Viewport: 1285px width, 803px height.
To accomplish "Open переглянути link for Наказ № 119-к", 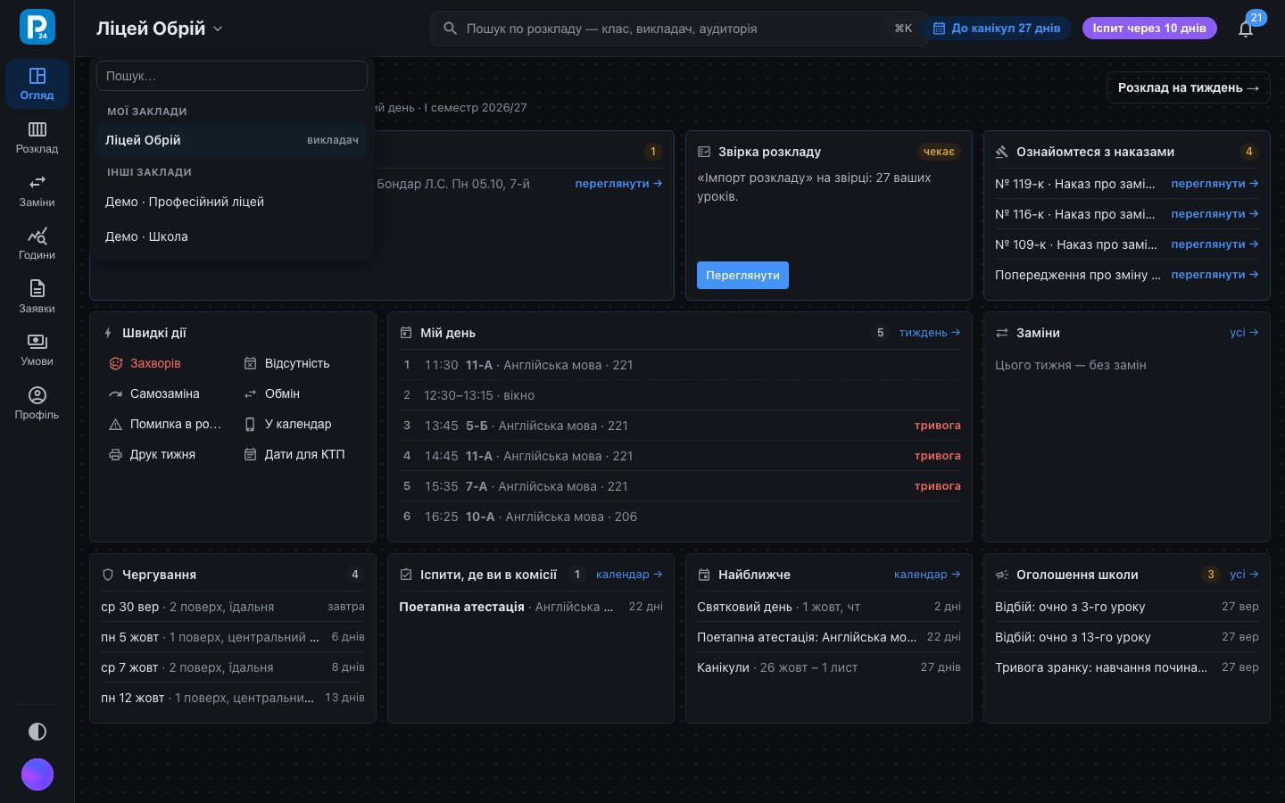I will (x=1215, y=184).
